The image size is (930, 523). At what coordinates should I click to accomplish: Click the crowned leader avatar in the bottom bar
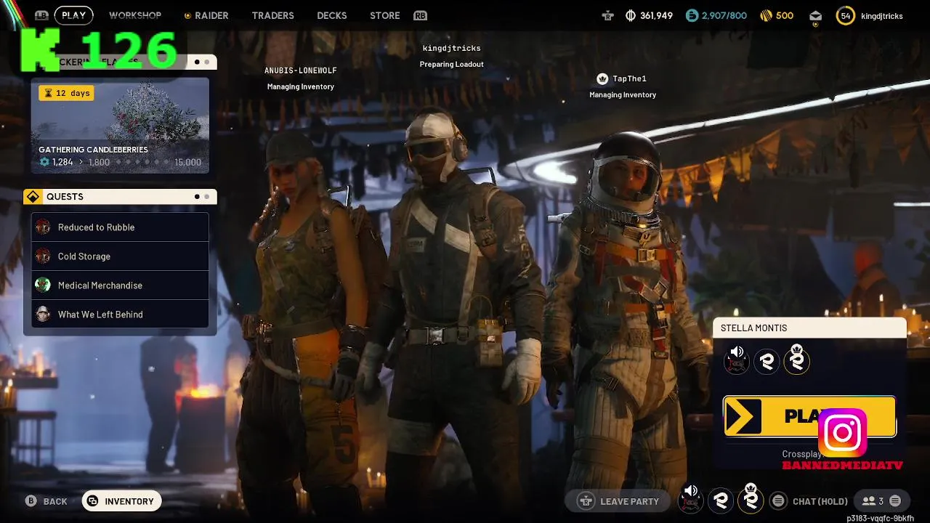tap(751, 499)
